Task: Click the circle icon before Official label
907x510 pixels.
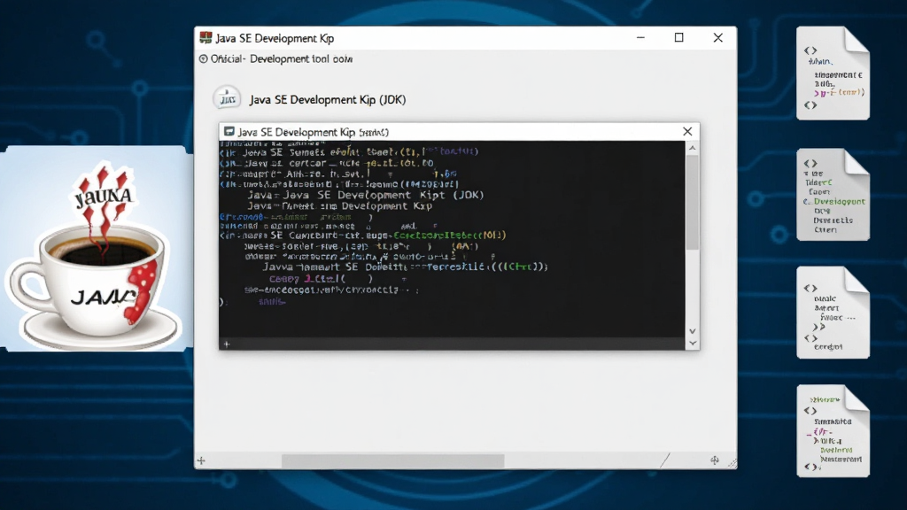Action: 203,59
